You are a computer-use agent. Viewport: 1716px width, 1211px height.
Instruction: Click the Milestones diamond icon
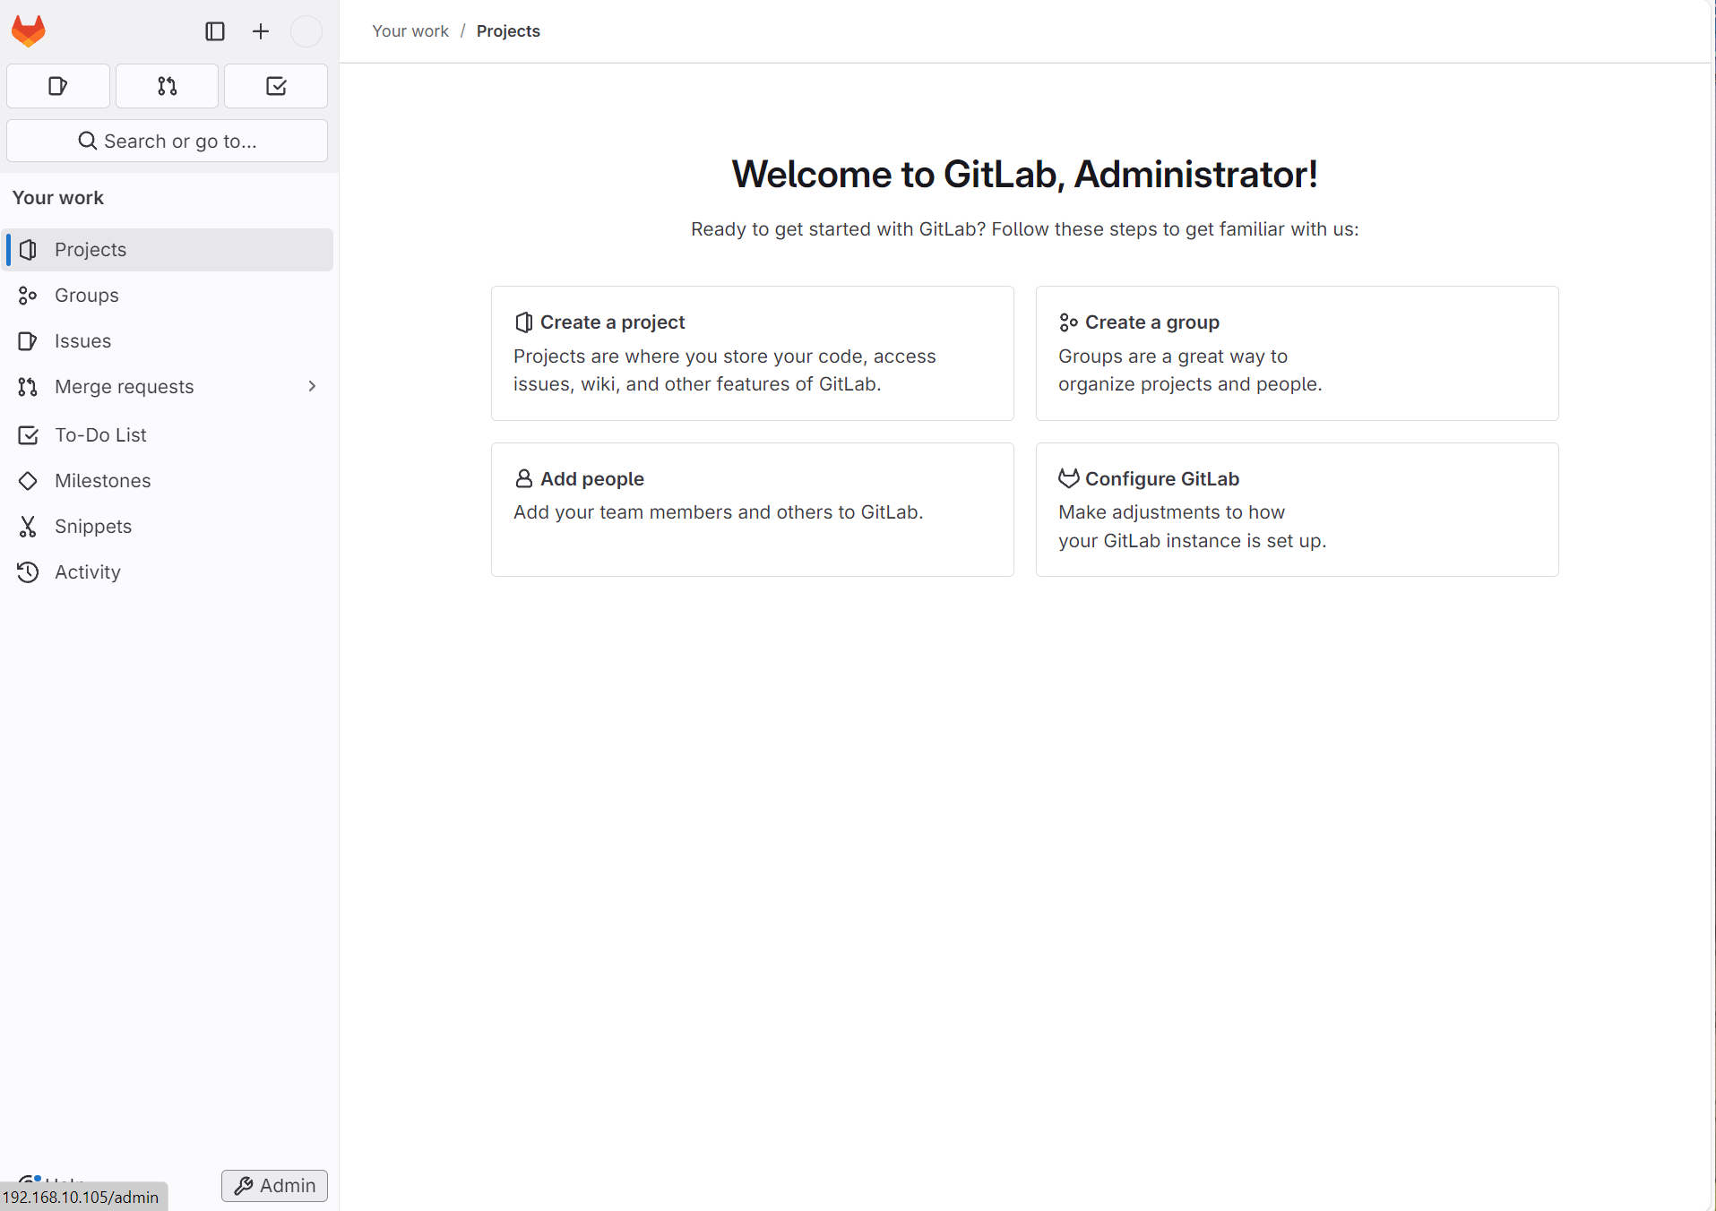tap(28, 481)
